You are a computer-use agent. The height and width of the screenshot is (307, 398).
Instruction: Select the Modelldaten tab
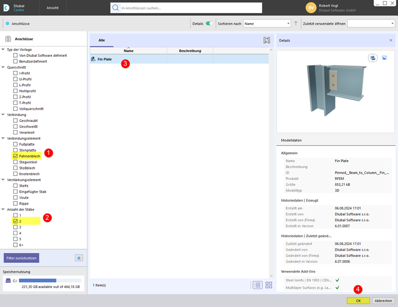coord(291,140)
